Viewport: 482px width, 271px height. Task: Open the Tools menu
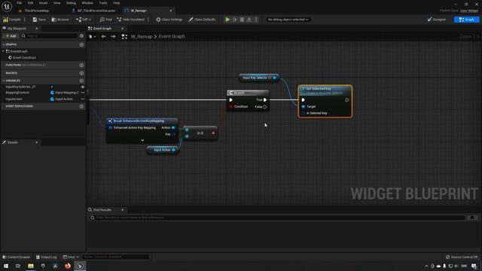pyautogui.click(x=103, y=3)
